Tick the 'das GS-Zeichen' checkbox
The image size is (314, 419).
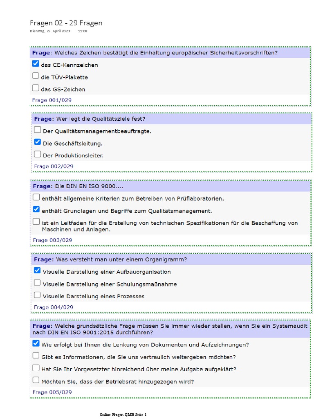[x=36, y=88]
